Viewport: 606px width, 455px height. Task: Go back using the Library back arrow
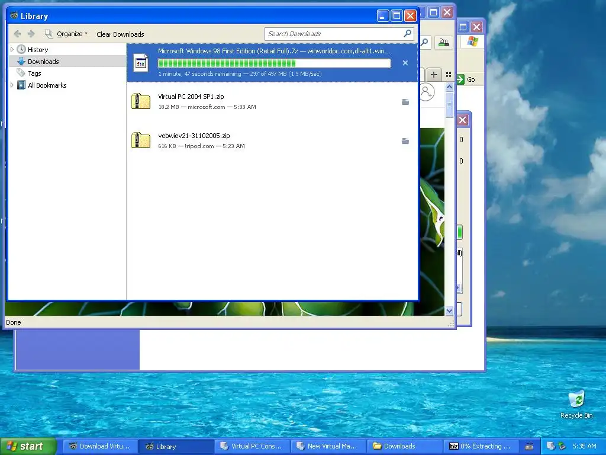click(17, 34)
